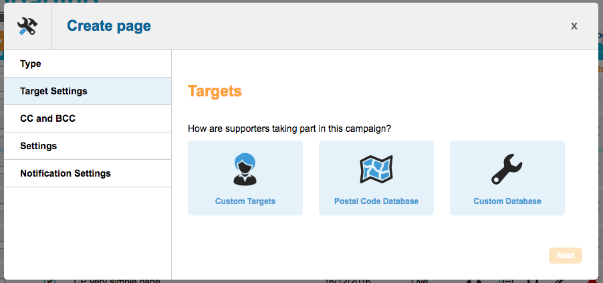Click the Custom Targets person icon
Screen dimensions: 603x283
(x=245, y=169)
